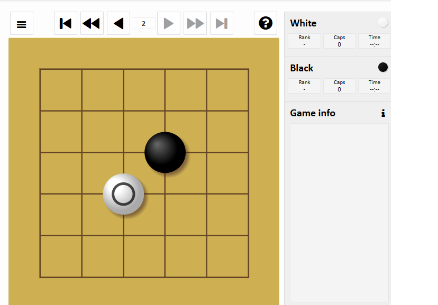Open the hamburger menu
Image resolution: width=438 pixels, height=305 pixels.
pos(22,23)
